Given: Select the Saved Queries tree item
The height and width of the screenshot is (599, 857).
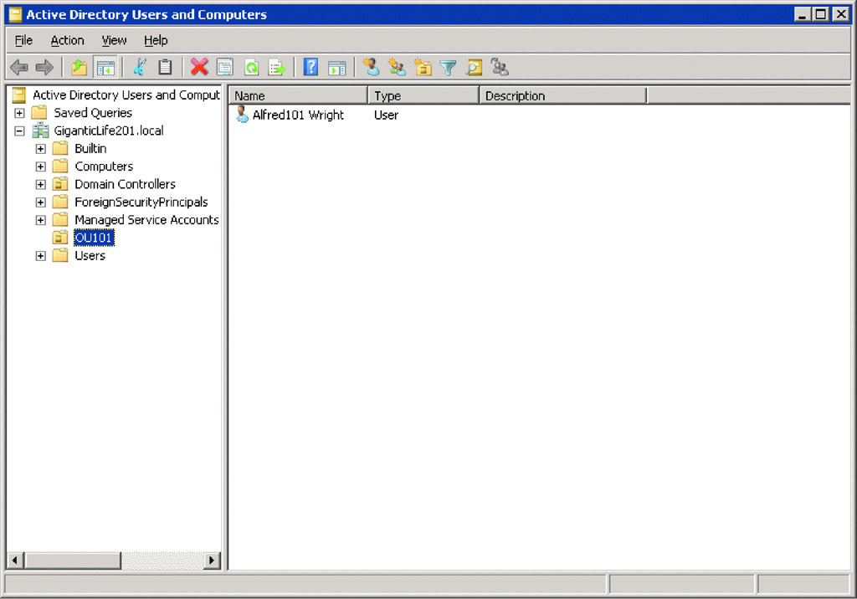Looking at the screenshot, I should pyautogui.click(x=93, y=113).
